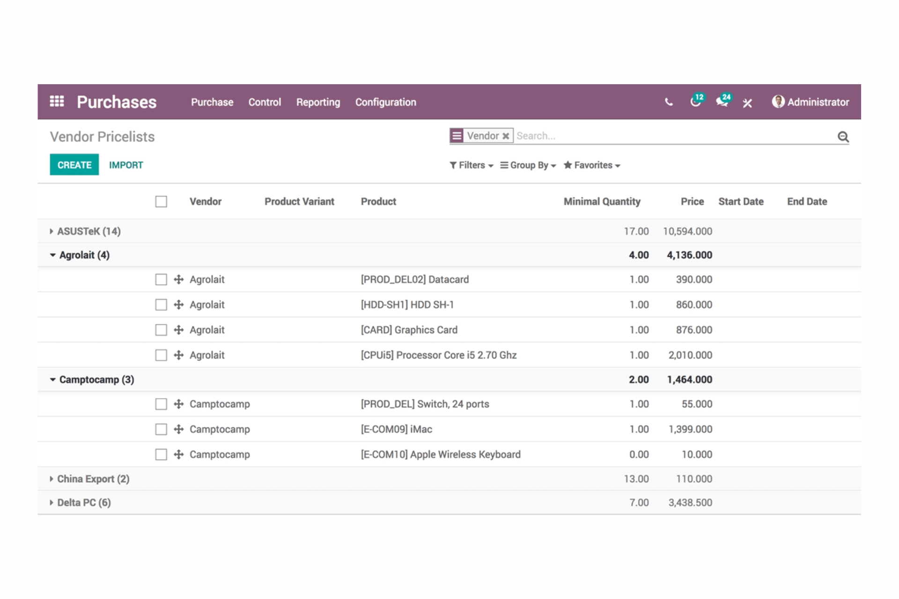Expand the Delta PC (6) group
Viewport: 899px width, 599px height.
pyautogui.click(x=80, y=503)
